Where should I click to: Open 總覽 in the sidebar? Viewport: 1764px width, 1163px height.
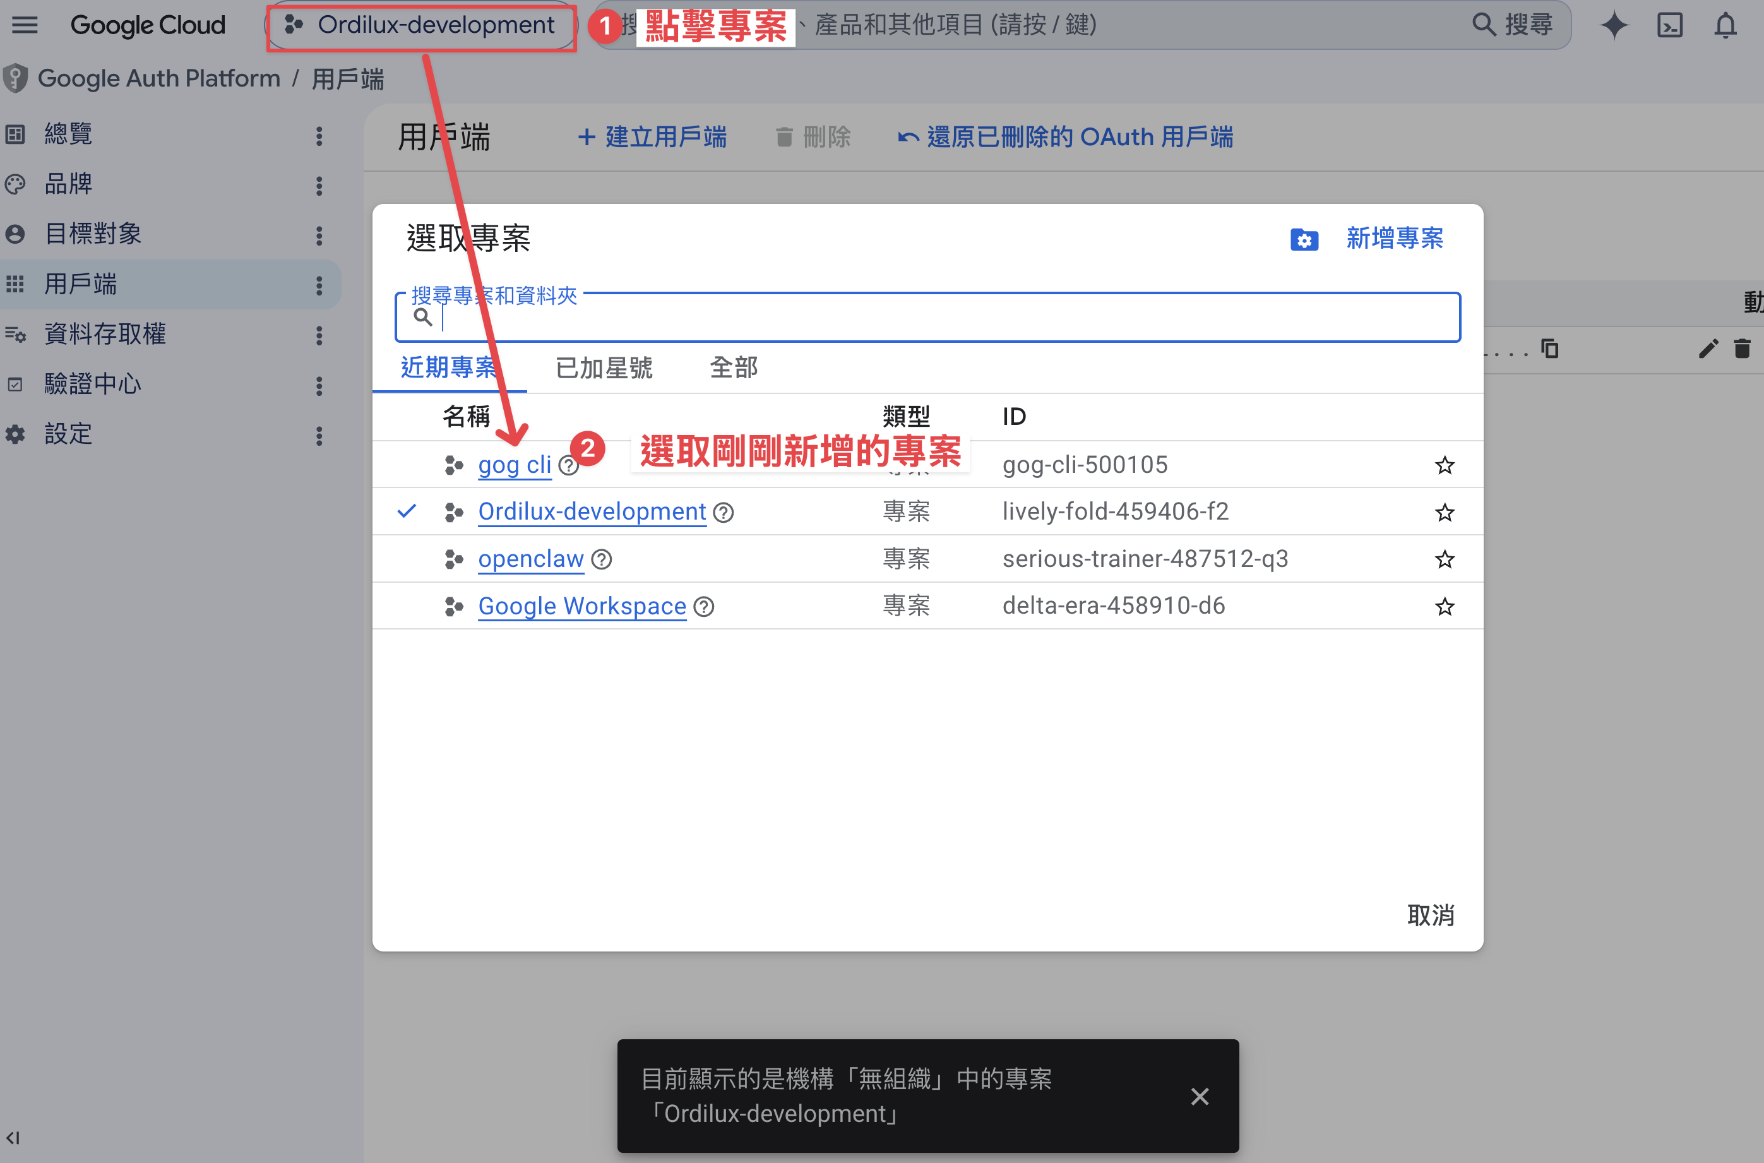click(x=68, y=134)
